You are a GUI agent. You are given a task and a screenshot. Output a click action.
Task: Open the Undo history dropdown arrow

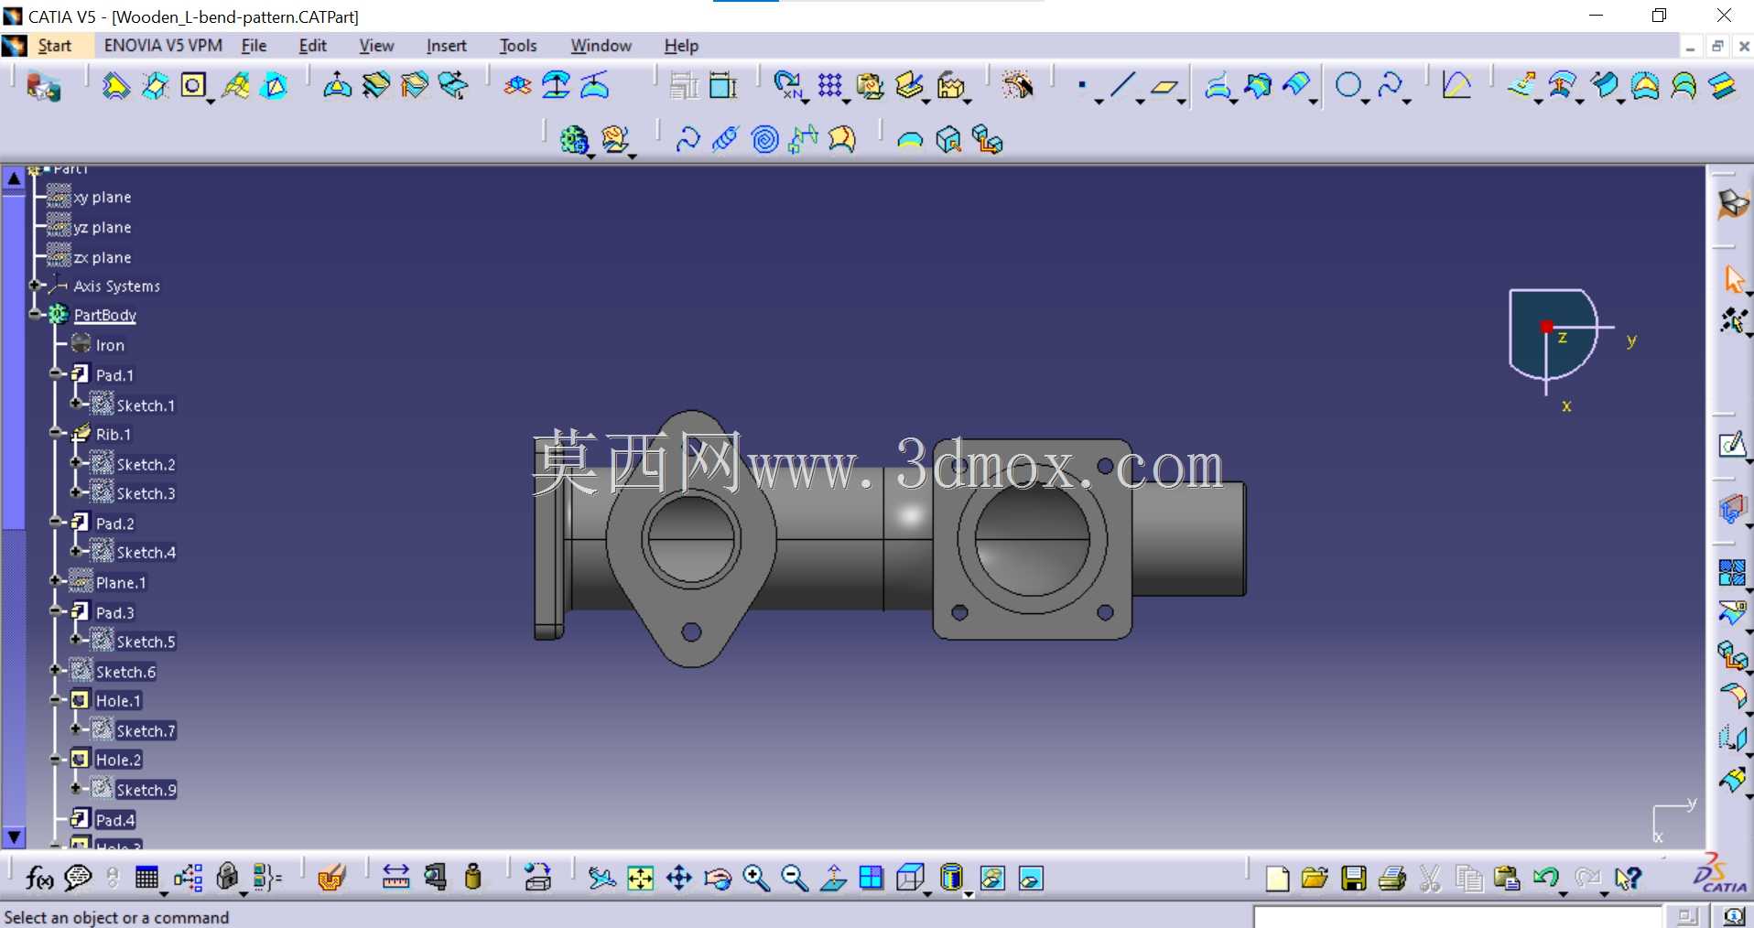1564,893
